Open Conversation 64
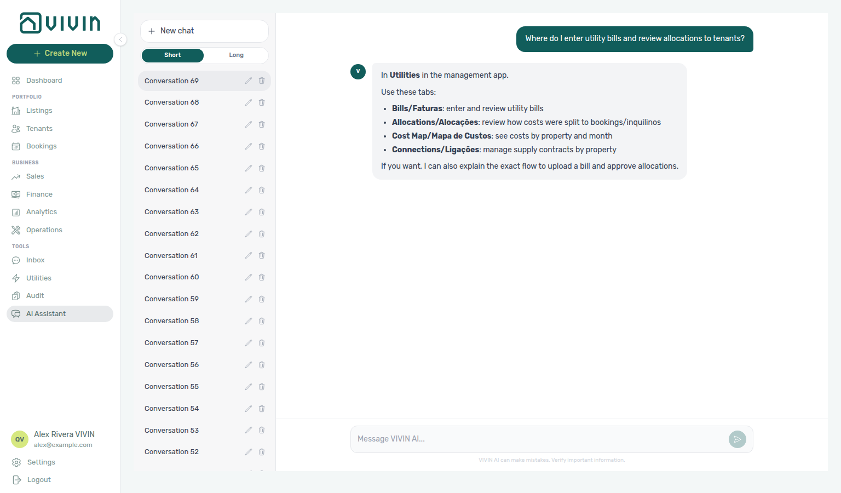This screenshot has width=841, height=493. [x=204, y=190]
